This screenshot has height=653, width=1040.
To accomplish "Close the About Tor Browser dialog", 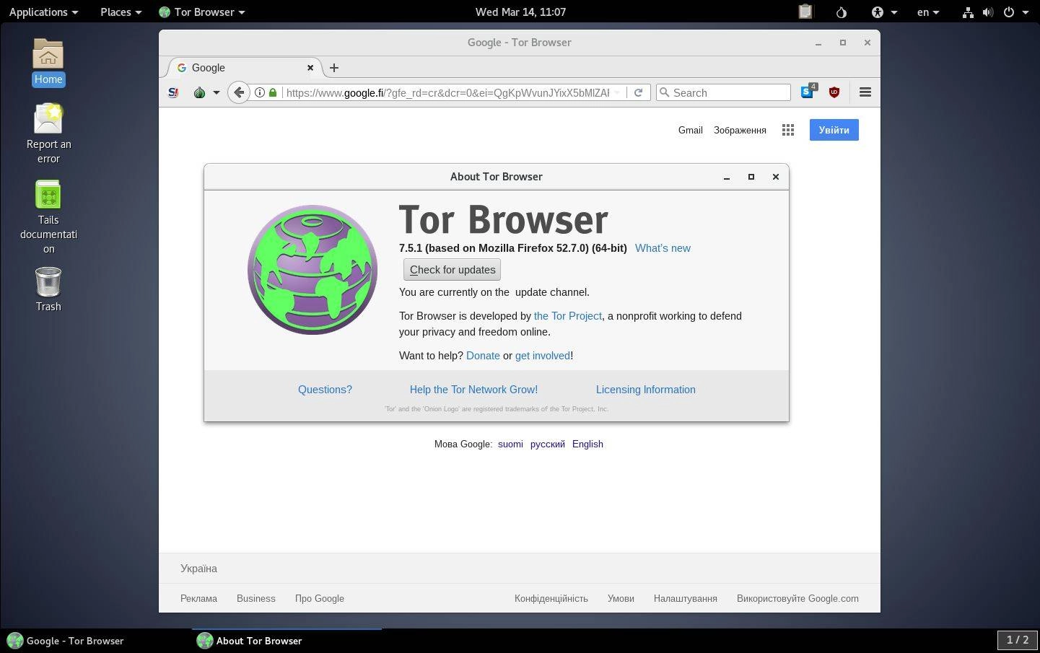I will pyautogui.click(x=776, y=177).
